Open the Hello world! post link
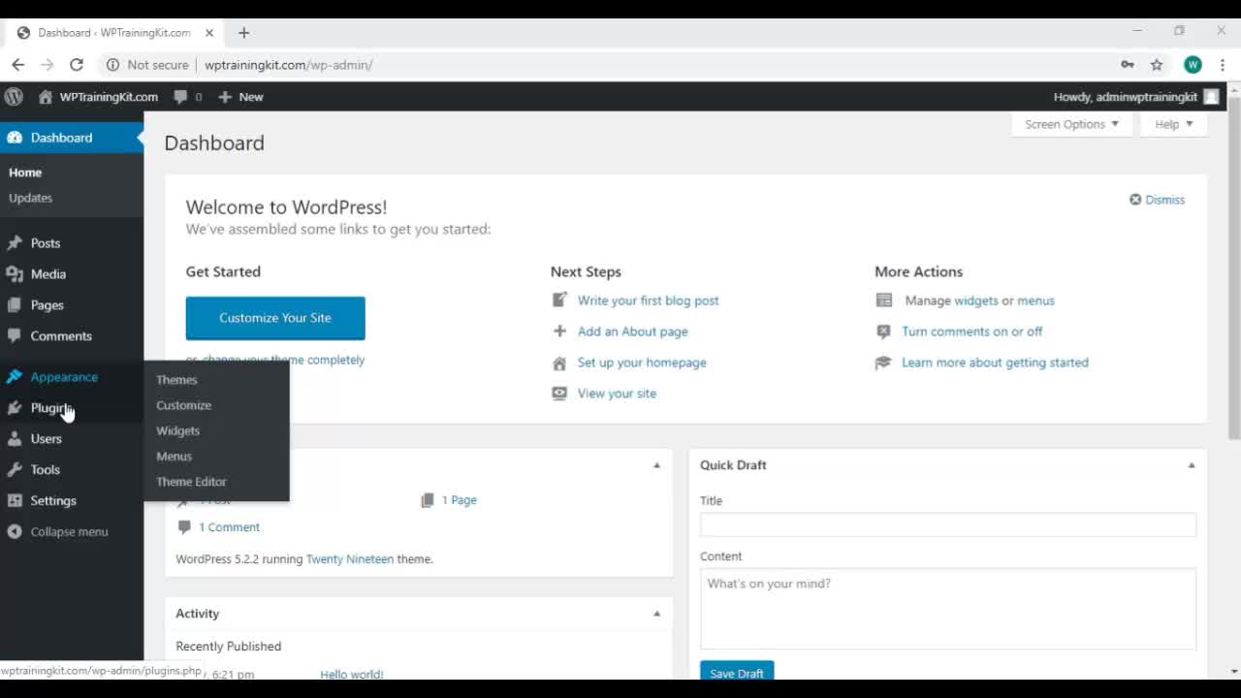Screen dimensions: 1241x698 tap(352, 674)
